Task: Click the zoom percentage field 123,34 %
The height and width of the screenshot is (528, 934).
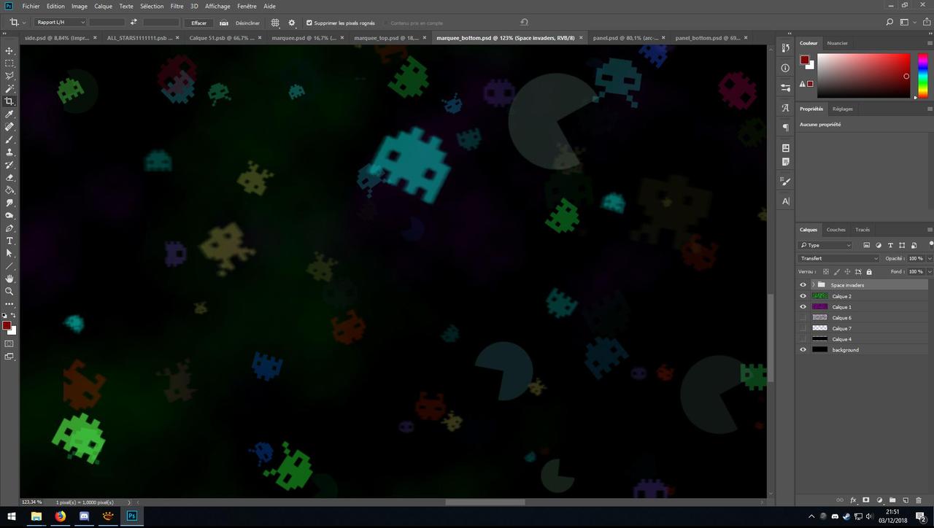Action: pos(32,502)
